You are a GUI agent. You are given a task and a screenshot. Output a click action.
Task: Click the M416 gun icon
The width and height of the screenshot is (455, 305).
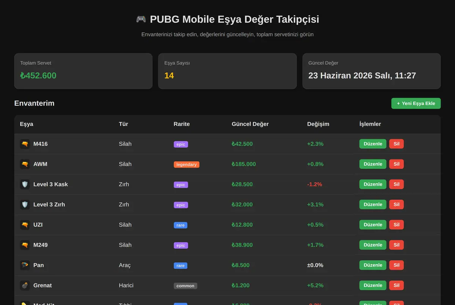25,144
